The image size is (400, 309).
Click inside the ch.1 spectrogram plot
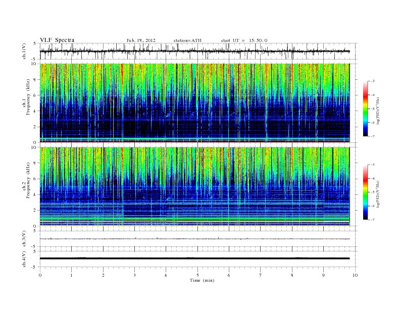coord(194,102)
